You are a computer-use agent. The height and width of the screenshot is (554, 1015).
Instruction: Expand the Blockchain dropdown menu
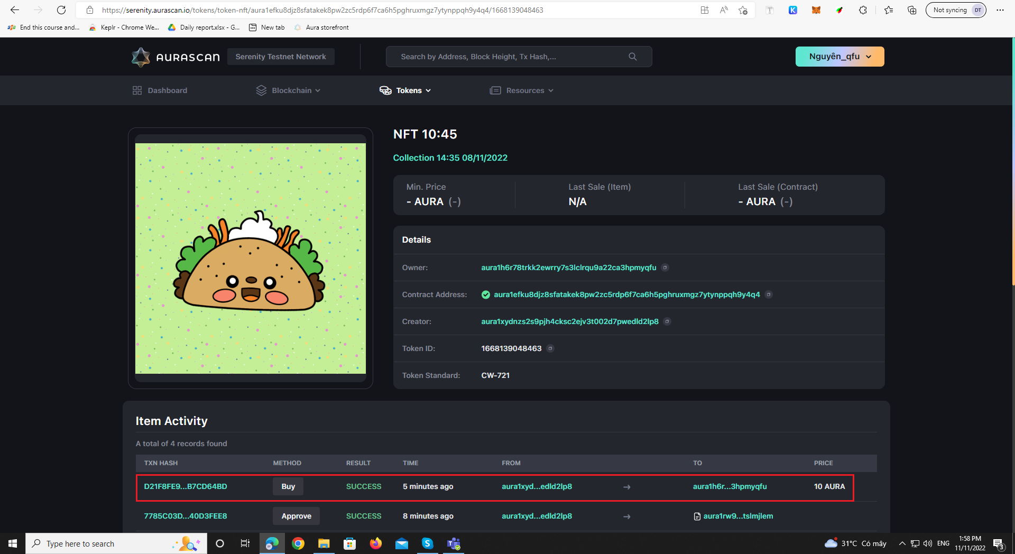coord(291,90)
